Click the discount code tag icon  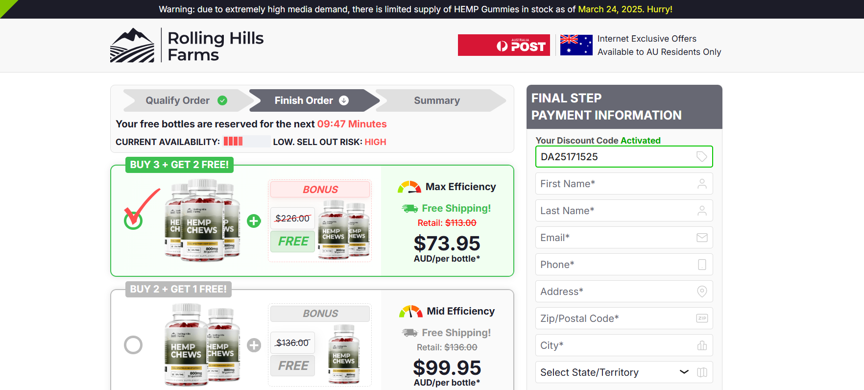(701, 157)
